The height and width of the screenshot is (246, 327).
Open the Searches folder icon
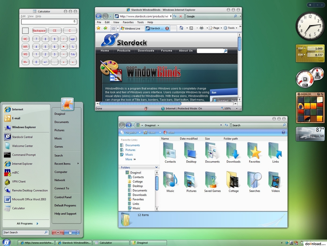pyautogui.click(x=254, y=180)
